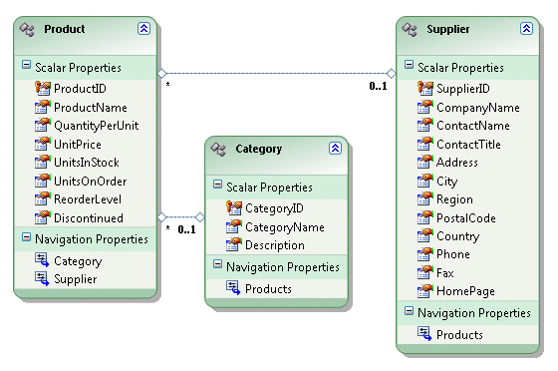Click association diamond on Category entity edge
The width and height of the screenshot is (558, 371).
200,216
